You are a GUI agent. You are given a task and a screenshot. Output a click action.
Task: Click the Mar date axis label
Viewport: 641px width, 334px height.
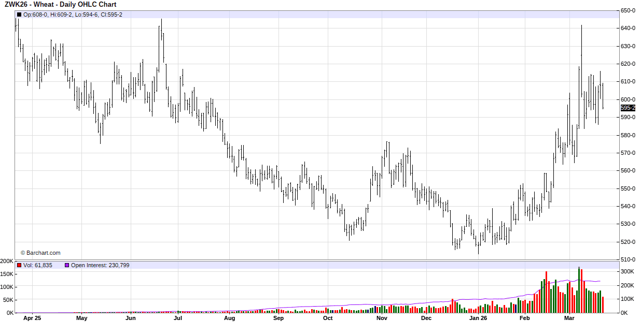(570, 318)
